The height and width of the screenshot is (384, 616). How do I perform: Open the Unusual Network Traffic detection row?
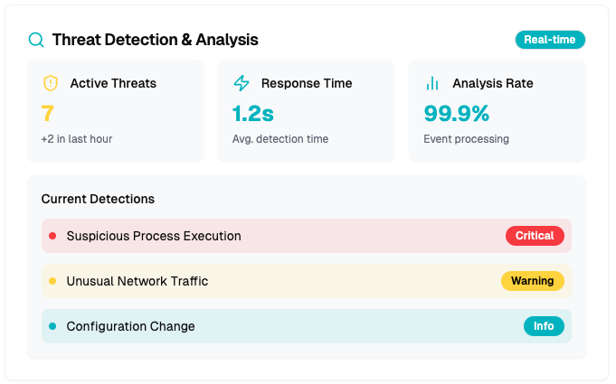coord(271,281)
